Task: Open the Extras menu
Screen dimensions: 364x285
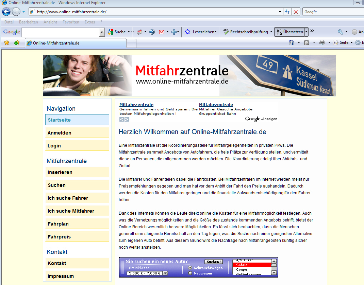Action: pyautogui.click(x=90, y=22)
